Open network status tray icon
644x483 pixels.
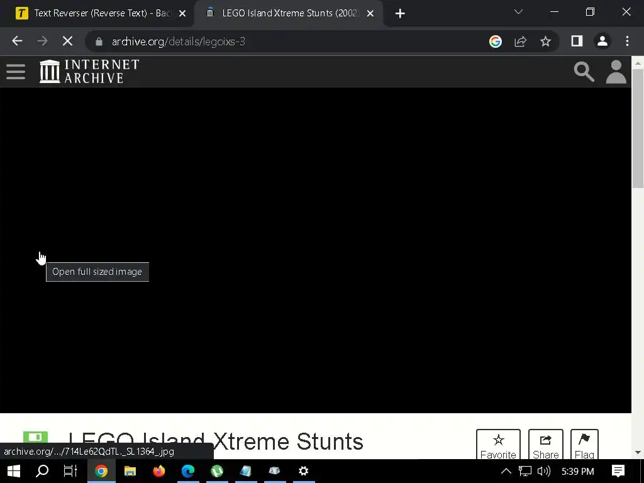(525, 471)
